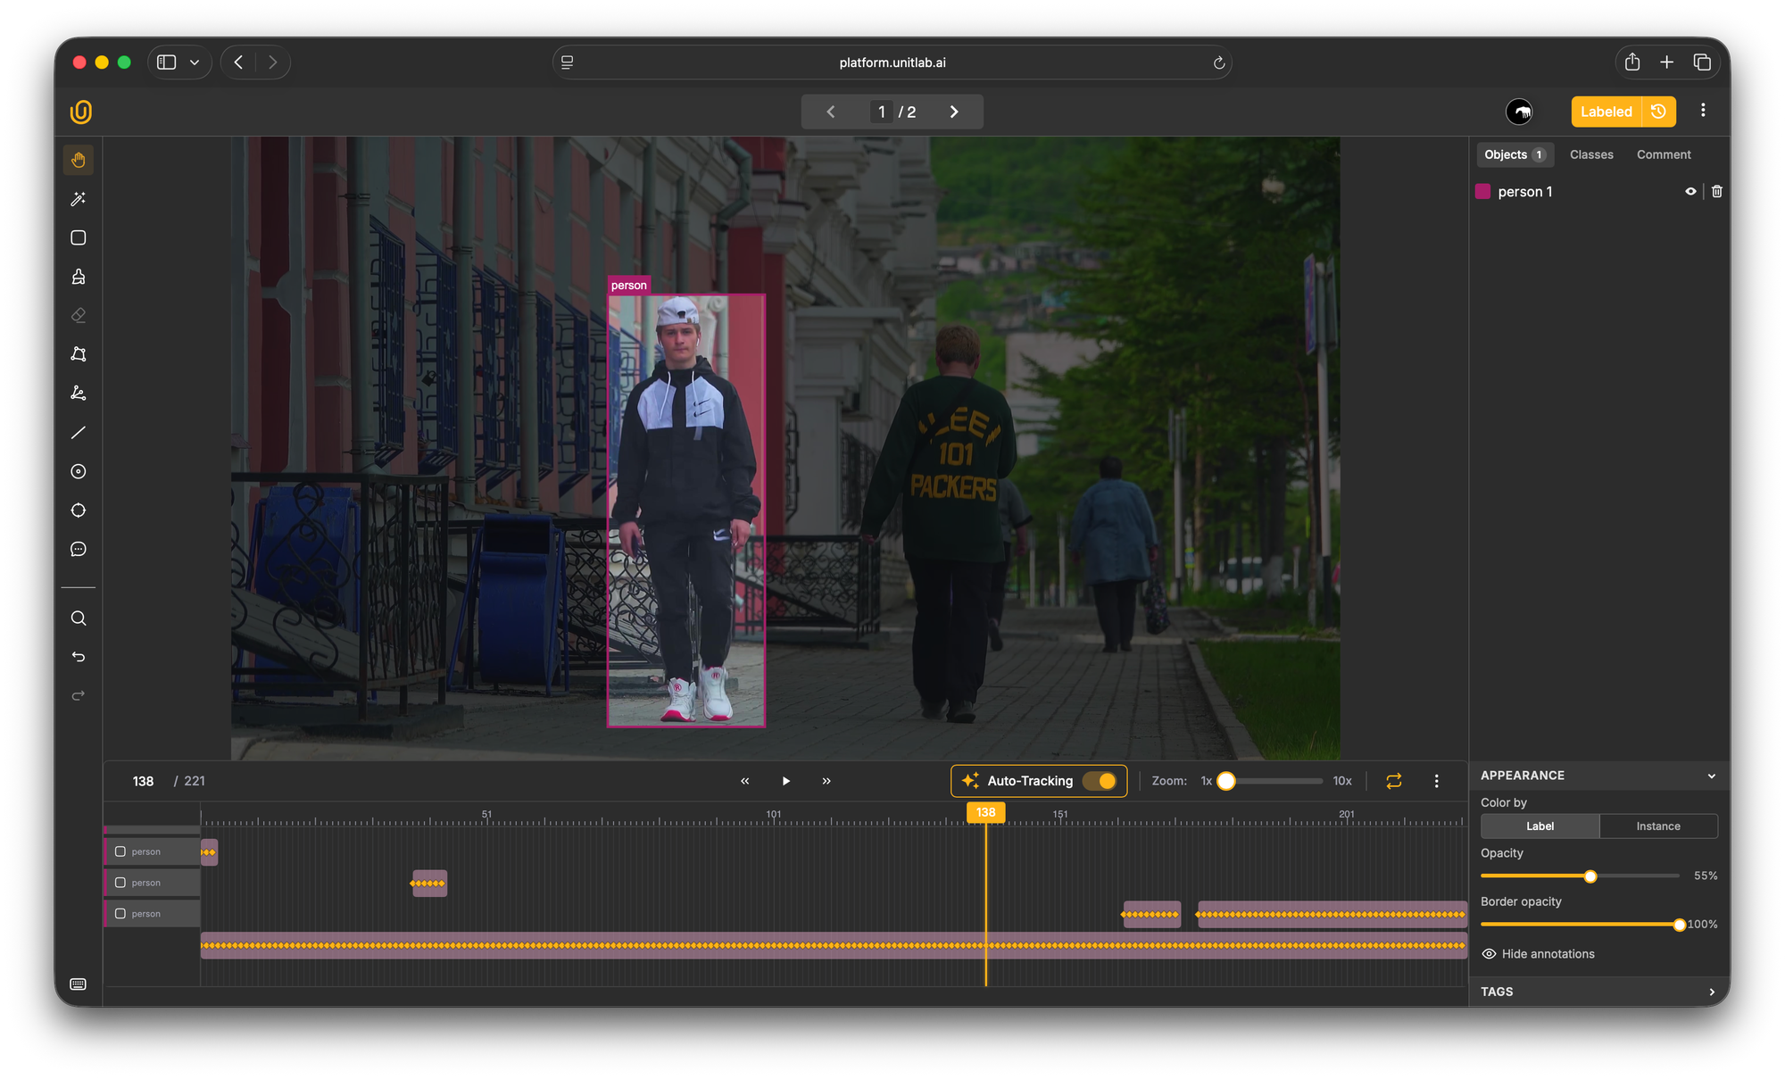1785x1079 pixels.
Task: Color by Instance option
Action: pos(1658,826)
